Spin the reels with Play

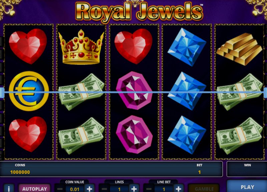tap(247, 187)
